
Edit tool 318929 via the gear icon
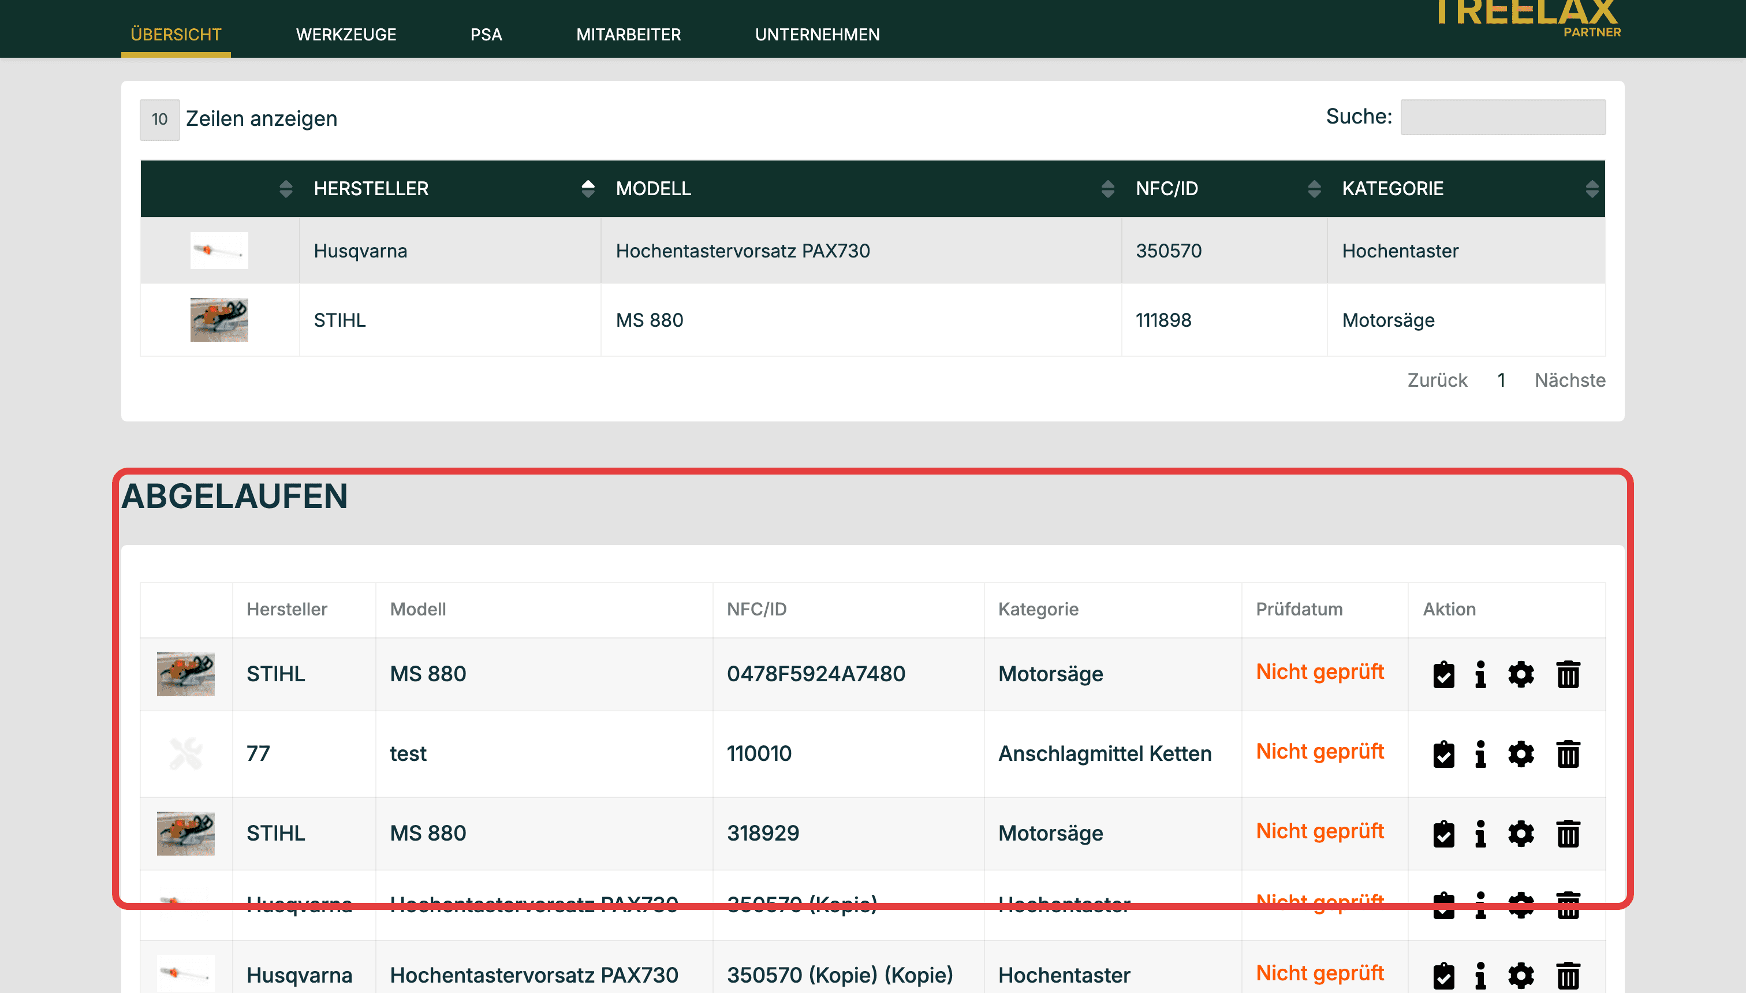coord(1521,834)
